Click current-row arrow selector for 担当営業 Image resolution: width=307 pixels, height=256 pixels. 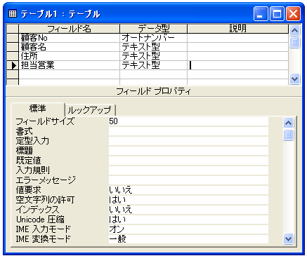coord(13,65)
